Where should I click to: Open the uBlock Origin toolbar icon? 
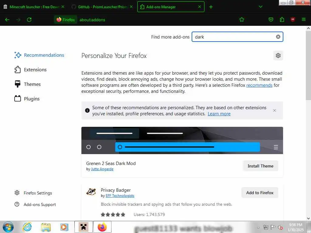(x=293, y=19)
